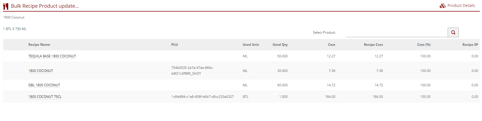This screenshot has height=121, width=482.
Task: Focus the Select Product input field
Action: pos(397,33)
